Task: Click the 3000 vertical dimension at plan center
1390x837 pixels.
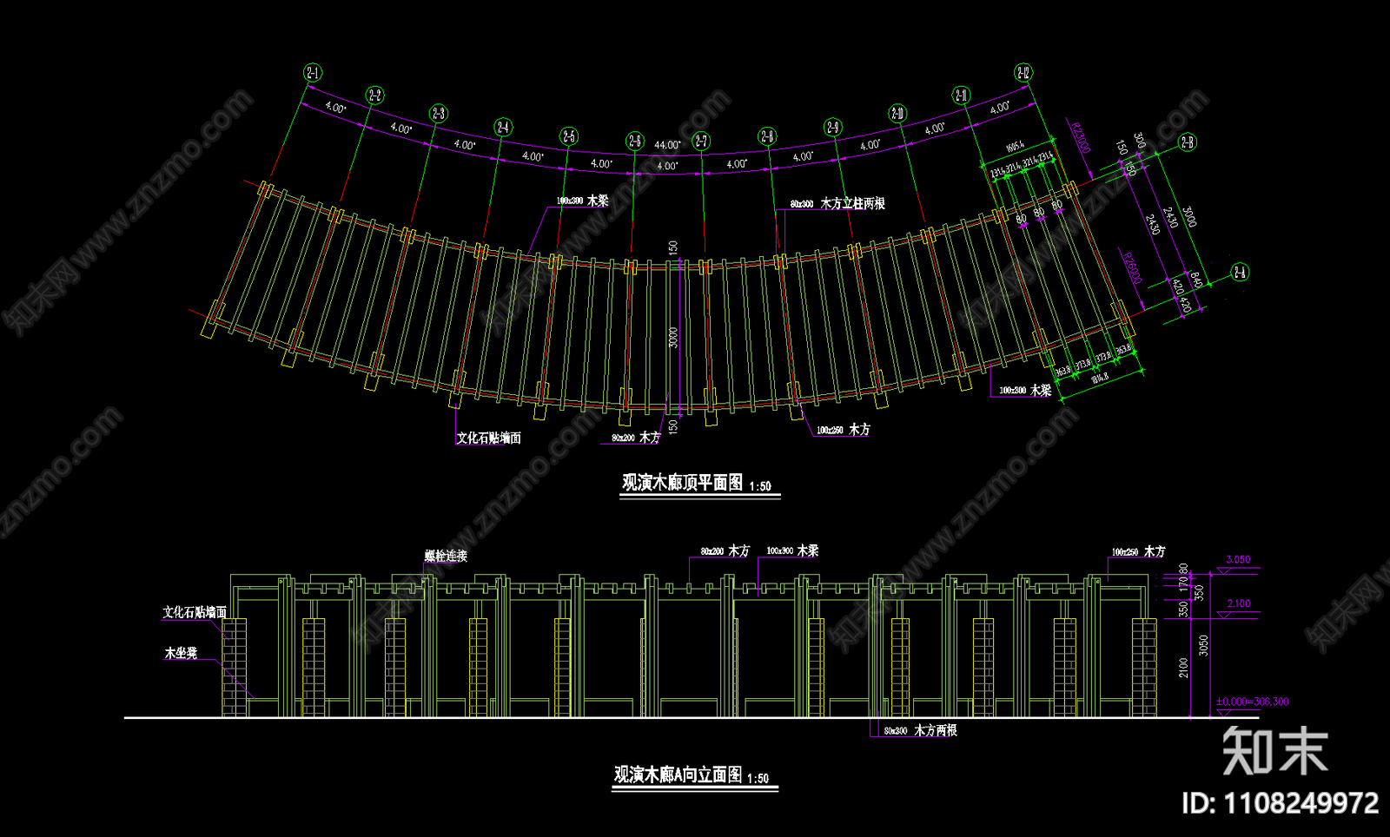Action: click(673, 337)
